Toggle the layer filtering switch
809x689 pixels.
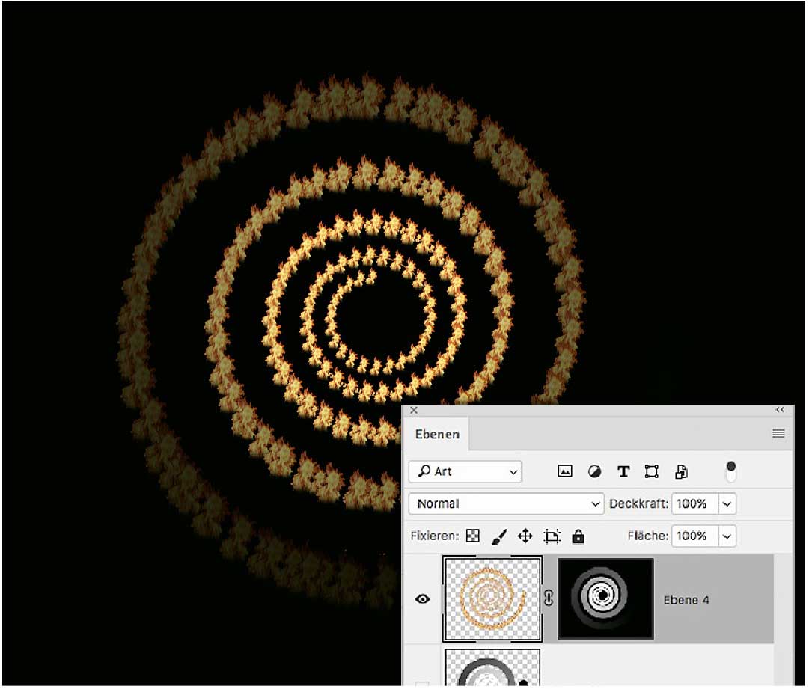click(731, 471)
